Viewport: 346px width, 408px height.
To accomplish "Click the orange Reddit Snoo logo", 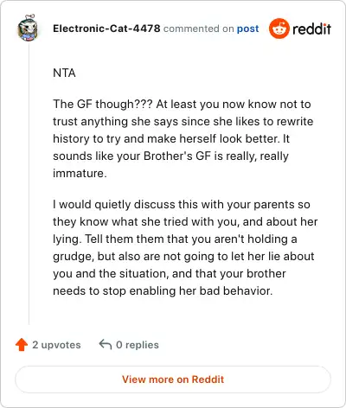I will tap(279, 29).
